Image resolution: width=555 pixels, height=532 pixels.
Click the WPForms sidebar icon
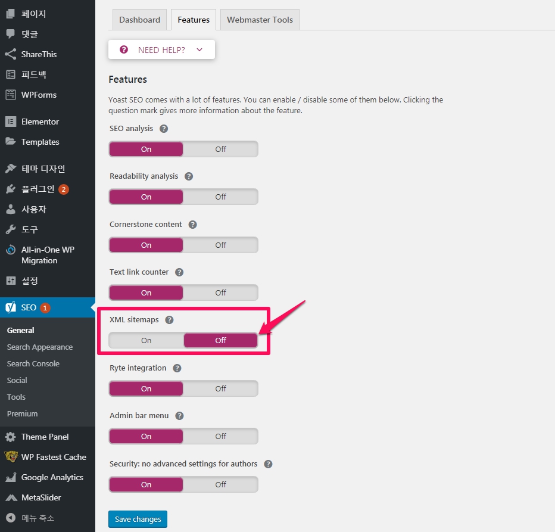pyautogui.click(x=11, y=95)
